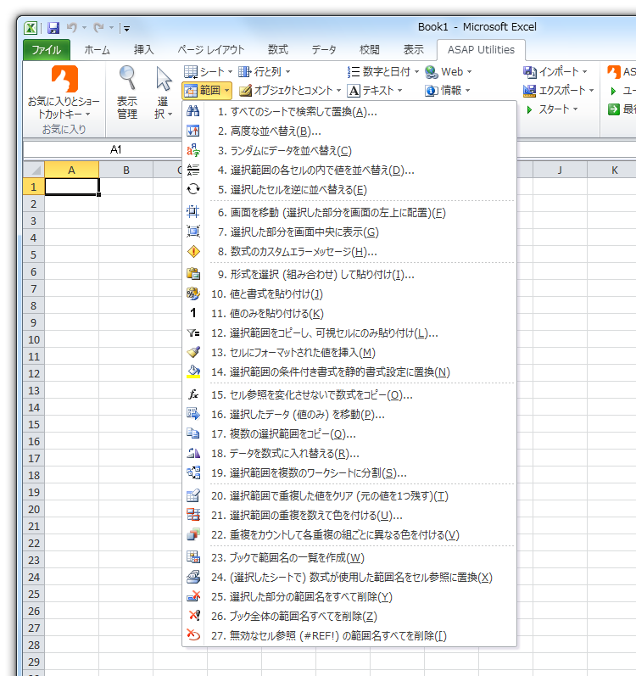Select cell A1 in the worksheet
The image size is (636, 676).
(x=71, y=187)
